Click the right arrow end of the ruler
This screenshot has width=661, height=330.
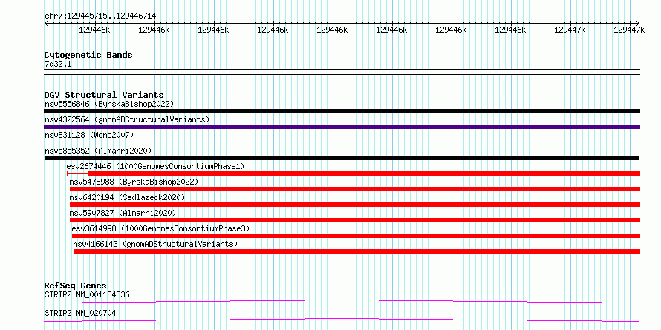(x=638, y=23)
